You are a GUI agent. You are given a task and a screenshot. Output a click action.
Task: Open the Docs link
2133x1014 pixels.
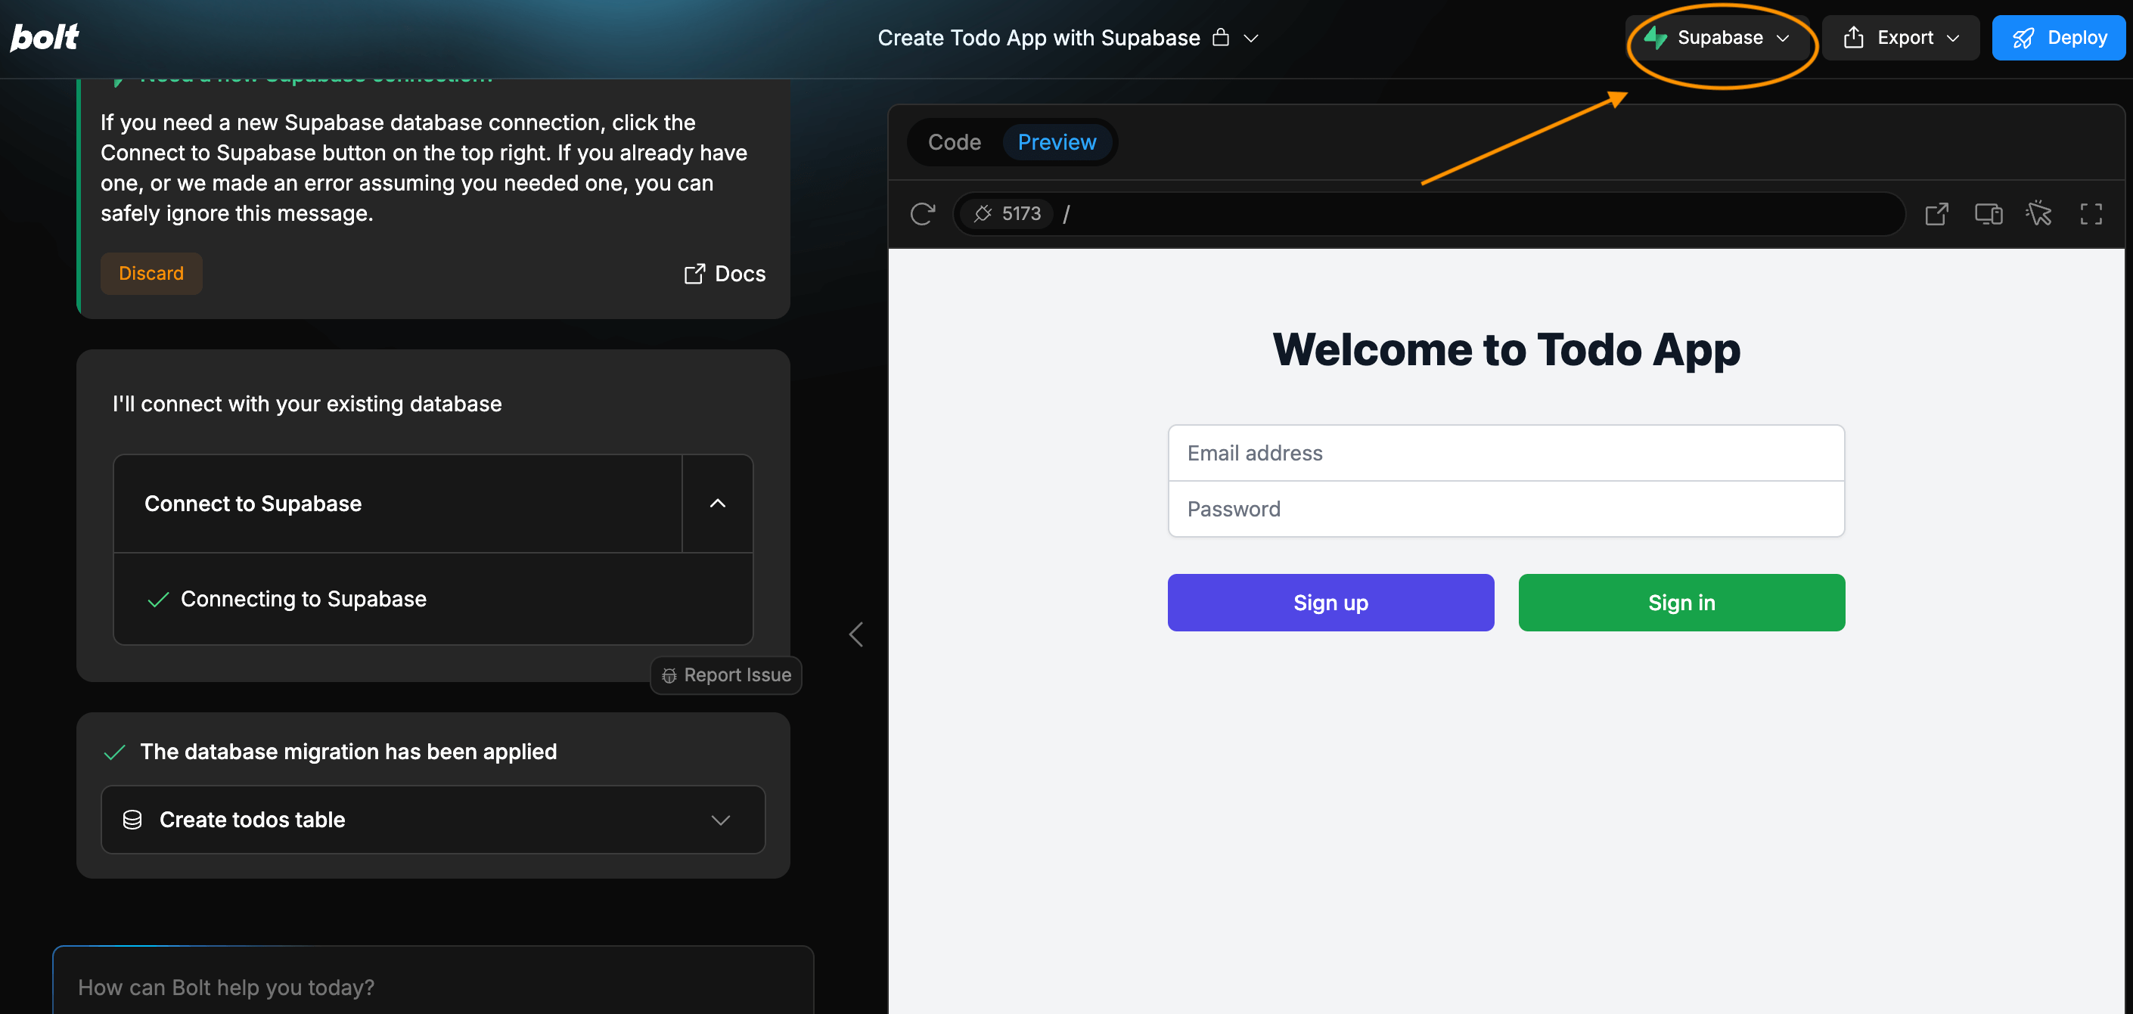(725, 273)
